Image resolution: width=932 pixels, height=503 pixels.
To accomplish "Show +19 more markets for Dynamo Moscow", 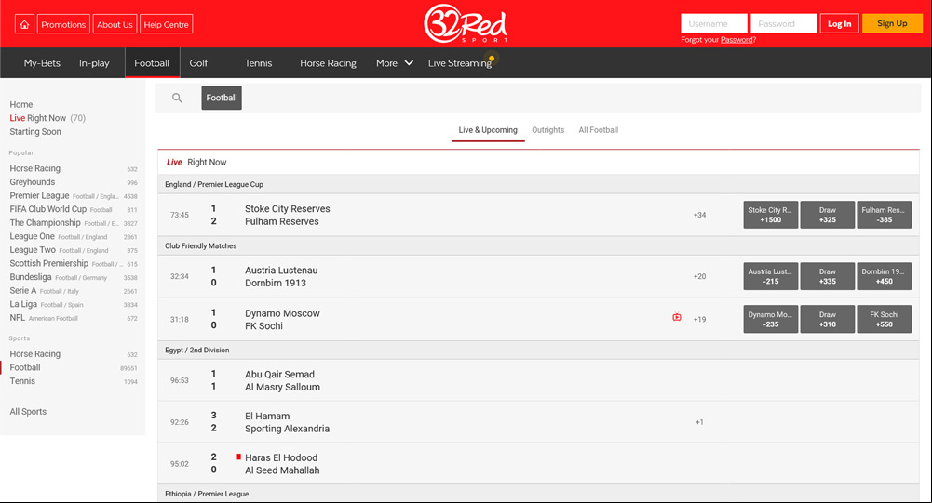I will coord(699,320).
